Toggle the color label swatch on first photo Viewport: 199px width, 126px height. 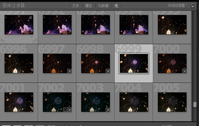32,37
